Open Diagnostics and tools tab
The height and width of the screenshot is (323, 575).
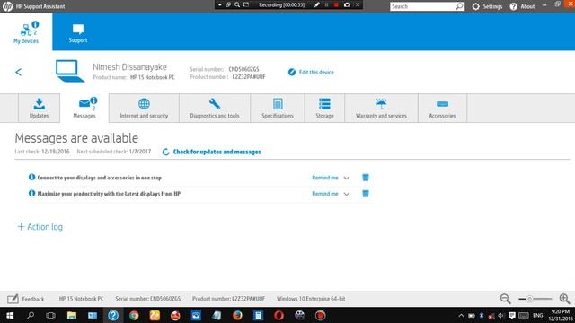point(215,108)
